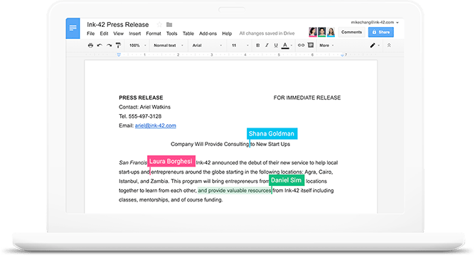The image size is (475, 256).
Task: Open the View menu
Action: [119, 33]
